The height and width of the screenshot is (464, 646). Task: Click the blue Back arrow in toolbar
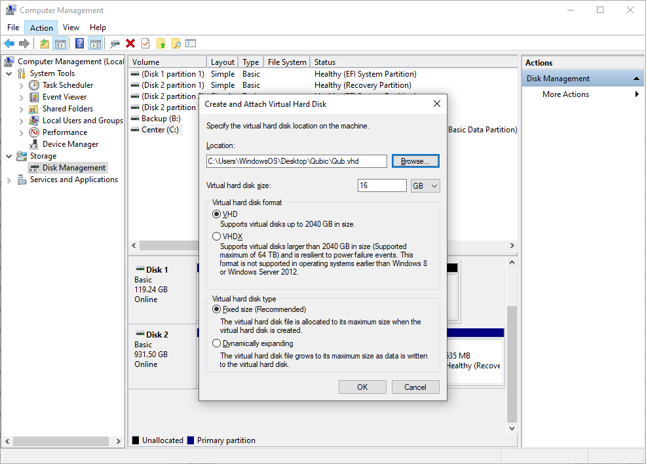click(x=9, y=43)
